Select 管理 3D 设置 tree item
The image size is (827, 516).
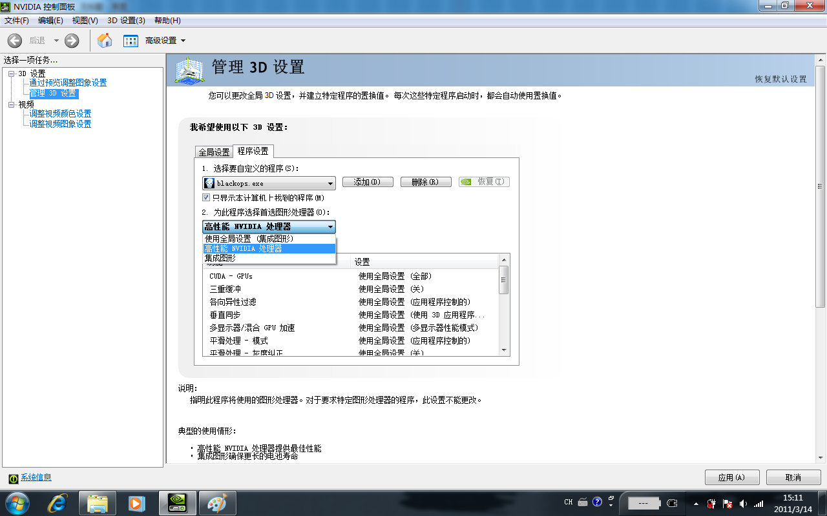click(x=54, y=94)
